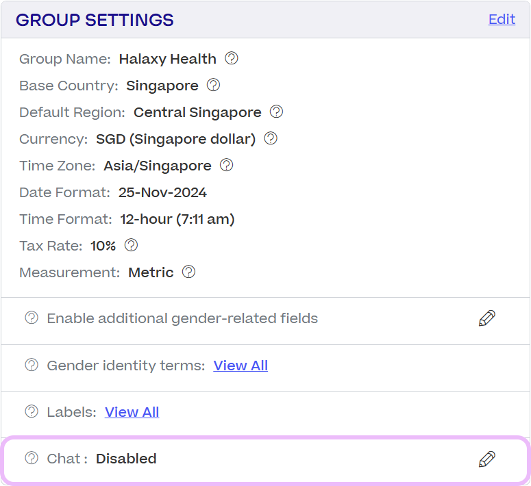This screenshot has height=486, width=531.
Task: Edit gender-related fields with pencil icon
Action: click(x=487, y=318)
